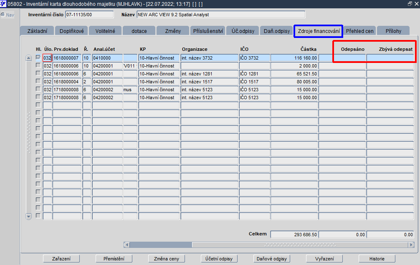This screenshot has height=265, width=420.
Task: Check Hl. box for int. název 1517 row
Action: click(38, 81)
